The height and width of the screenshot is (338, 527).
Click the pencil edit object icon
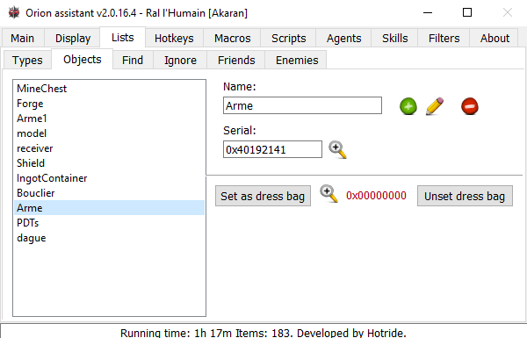point(435,106)
